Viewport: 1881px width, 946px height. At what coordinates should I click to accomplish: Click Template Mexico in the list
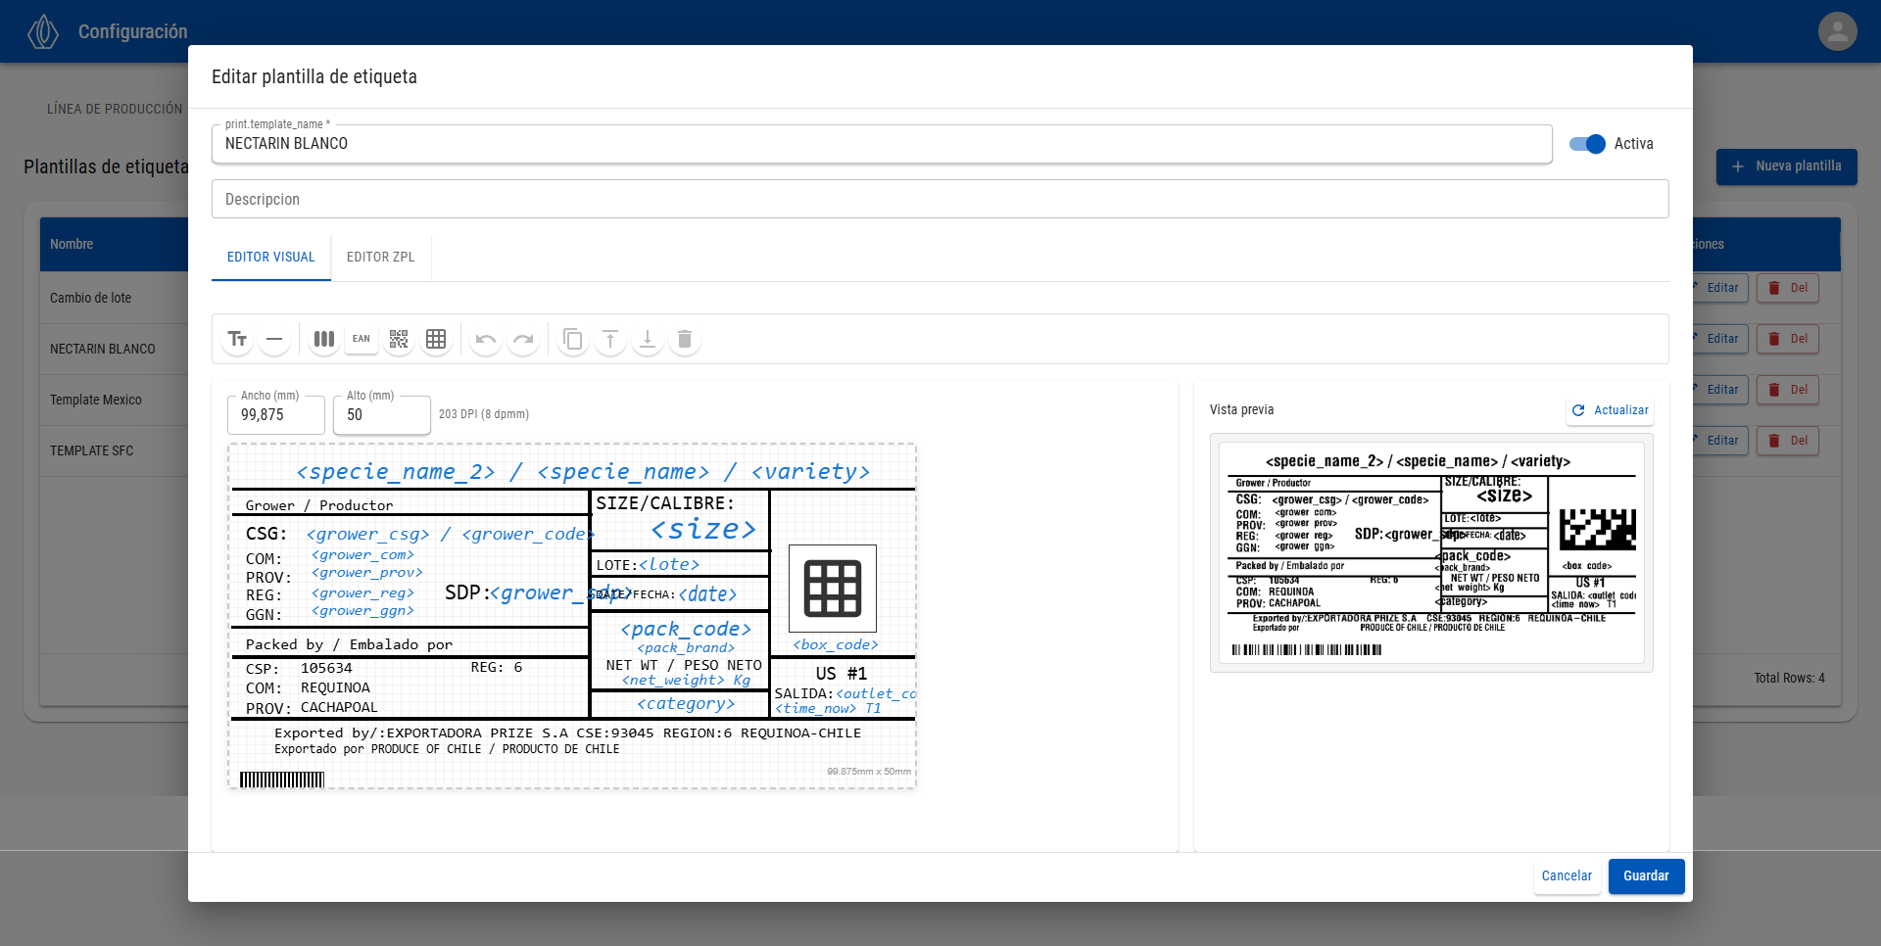tap(96, 400)
